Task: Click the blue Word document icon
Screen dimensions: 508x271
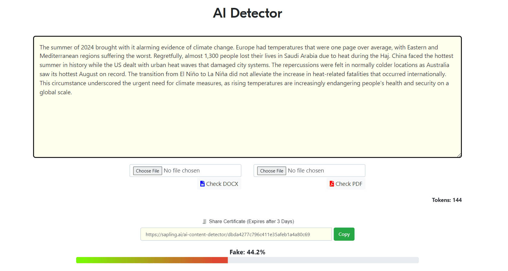Action: [202, 184]
